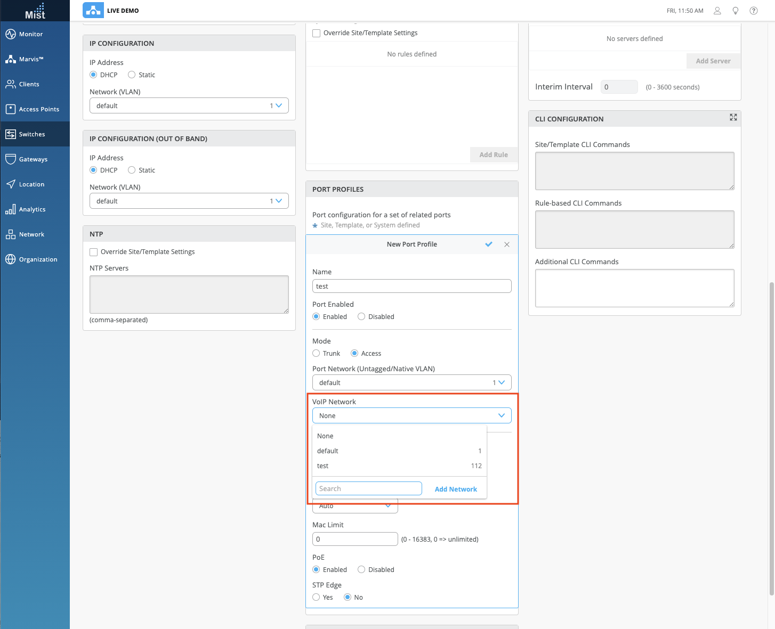This screenshot has height=629, width=775.
Task: Open the user account icon
Action: [717, 11]
